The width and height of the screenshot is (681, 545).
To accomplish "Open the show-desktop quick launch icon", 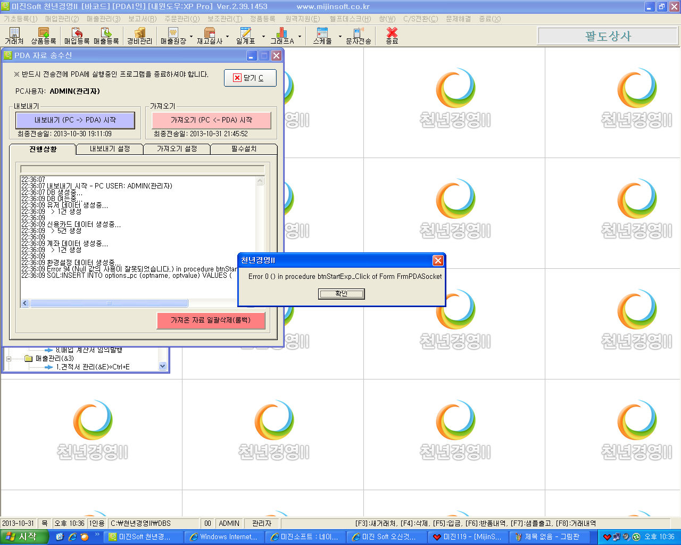I will pos(60,537).
